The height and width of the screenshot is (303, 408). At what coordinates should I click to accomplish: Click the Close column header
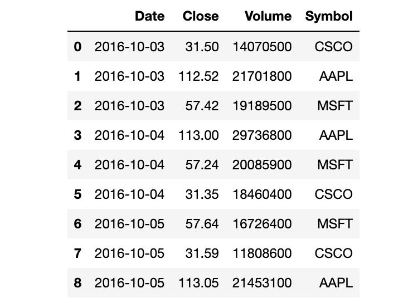(x=201, y=16)
